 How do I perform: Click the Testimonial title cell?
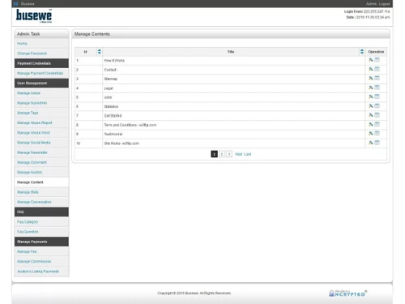[234, 134]
